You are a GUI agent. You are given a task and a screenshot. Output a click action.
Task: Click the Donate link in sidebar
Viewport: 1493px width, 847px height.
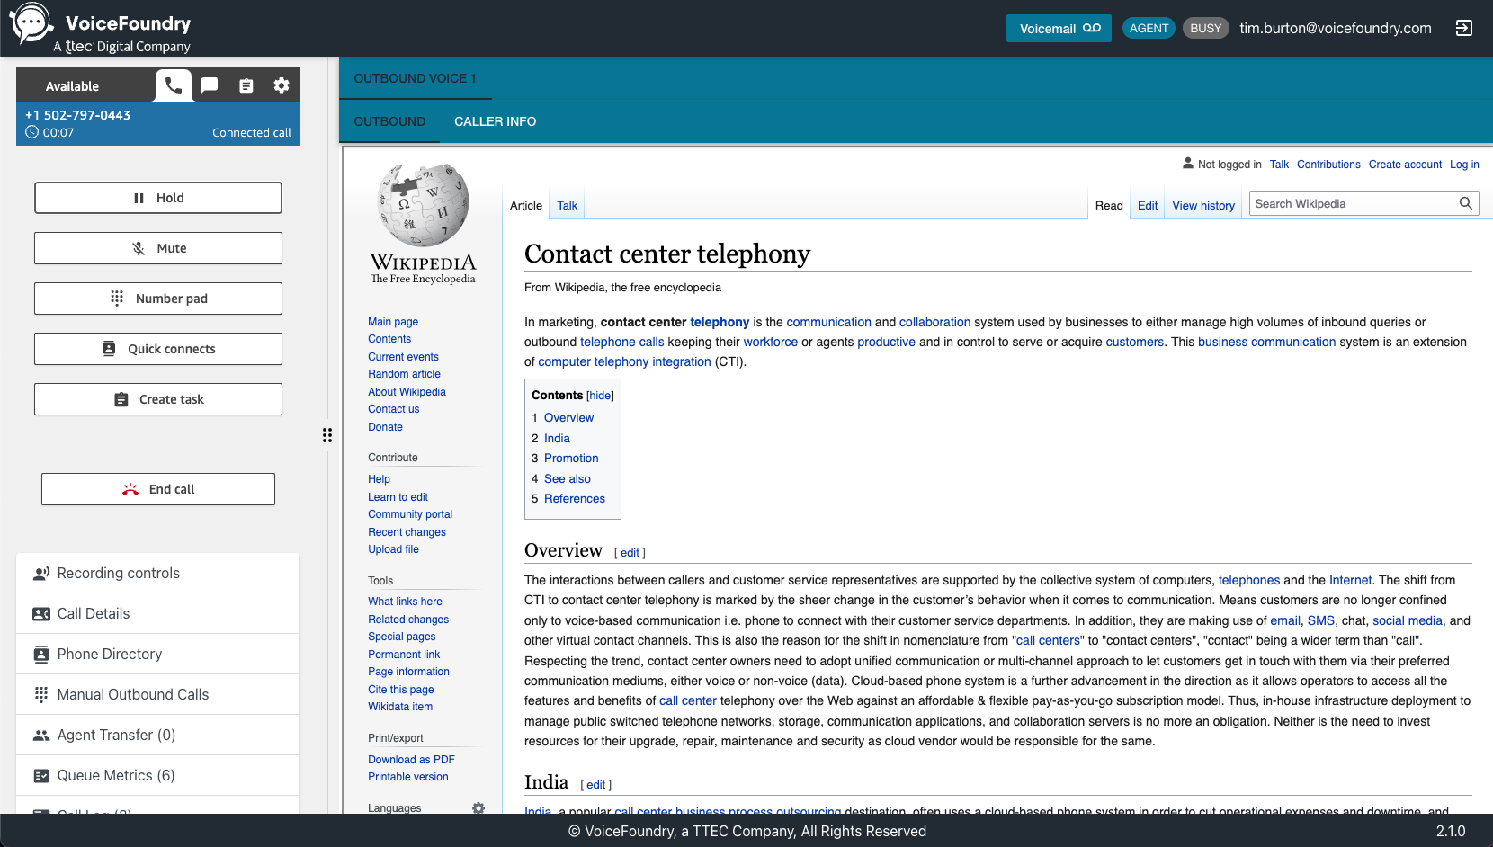pyautogui.click(x=385, y=427)
